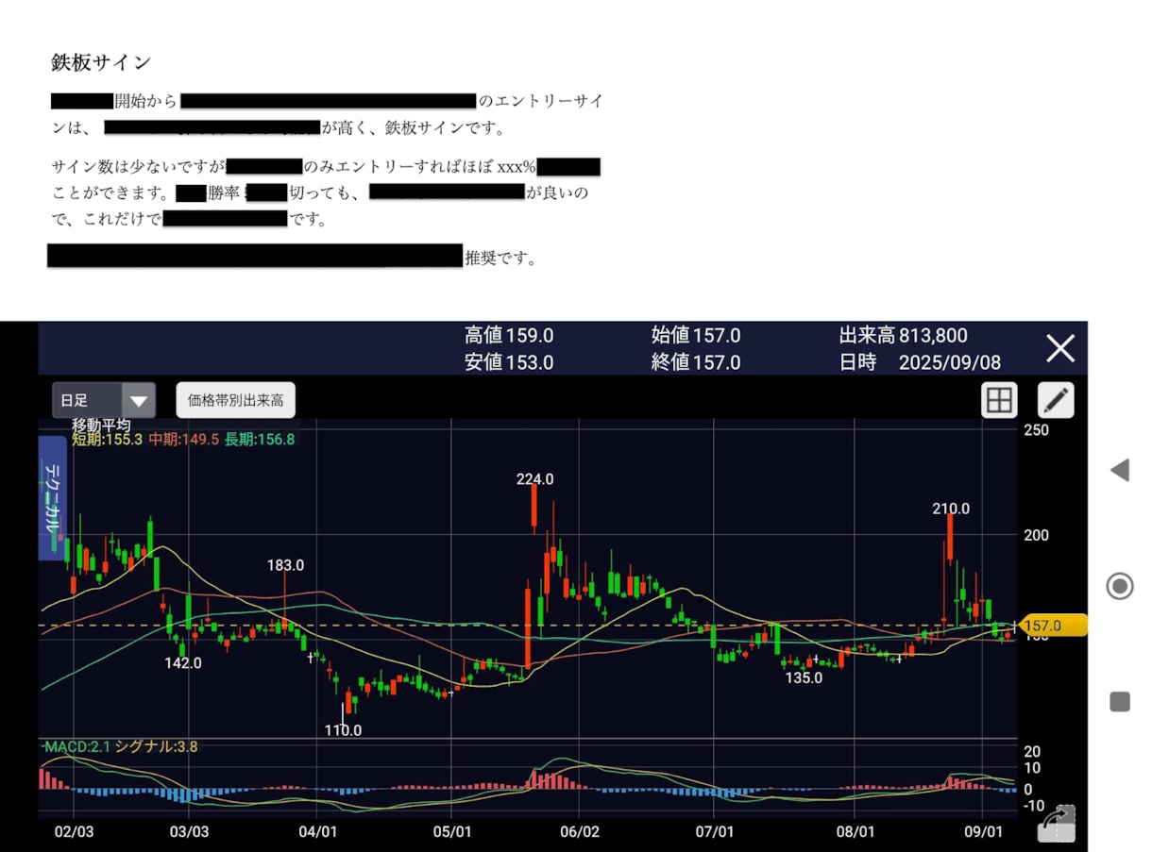
Task: Close the chart with the X button
Action: tap(1060, 348)
